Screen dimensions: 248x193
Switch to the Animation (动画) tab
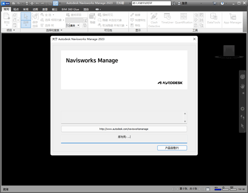(35, 10)
